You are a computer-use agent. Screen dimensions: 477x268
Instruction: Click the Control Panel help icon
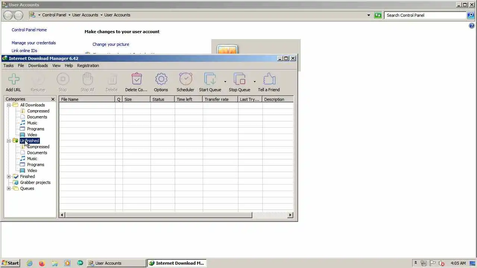coord(472,26)
